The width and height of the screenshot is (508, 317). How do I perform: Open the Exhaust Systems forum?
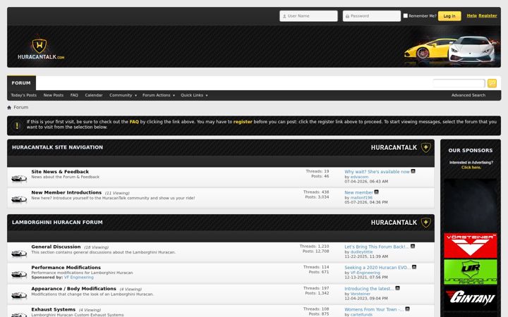point(53,309)
